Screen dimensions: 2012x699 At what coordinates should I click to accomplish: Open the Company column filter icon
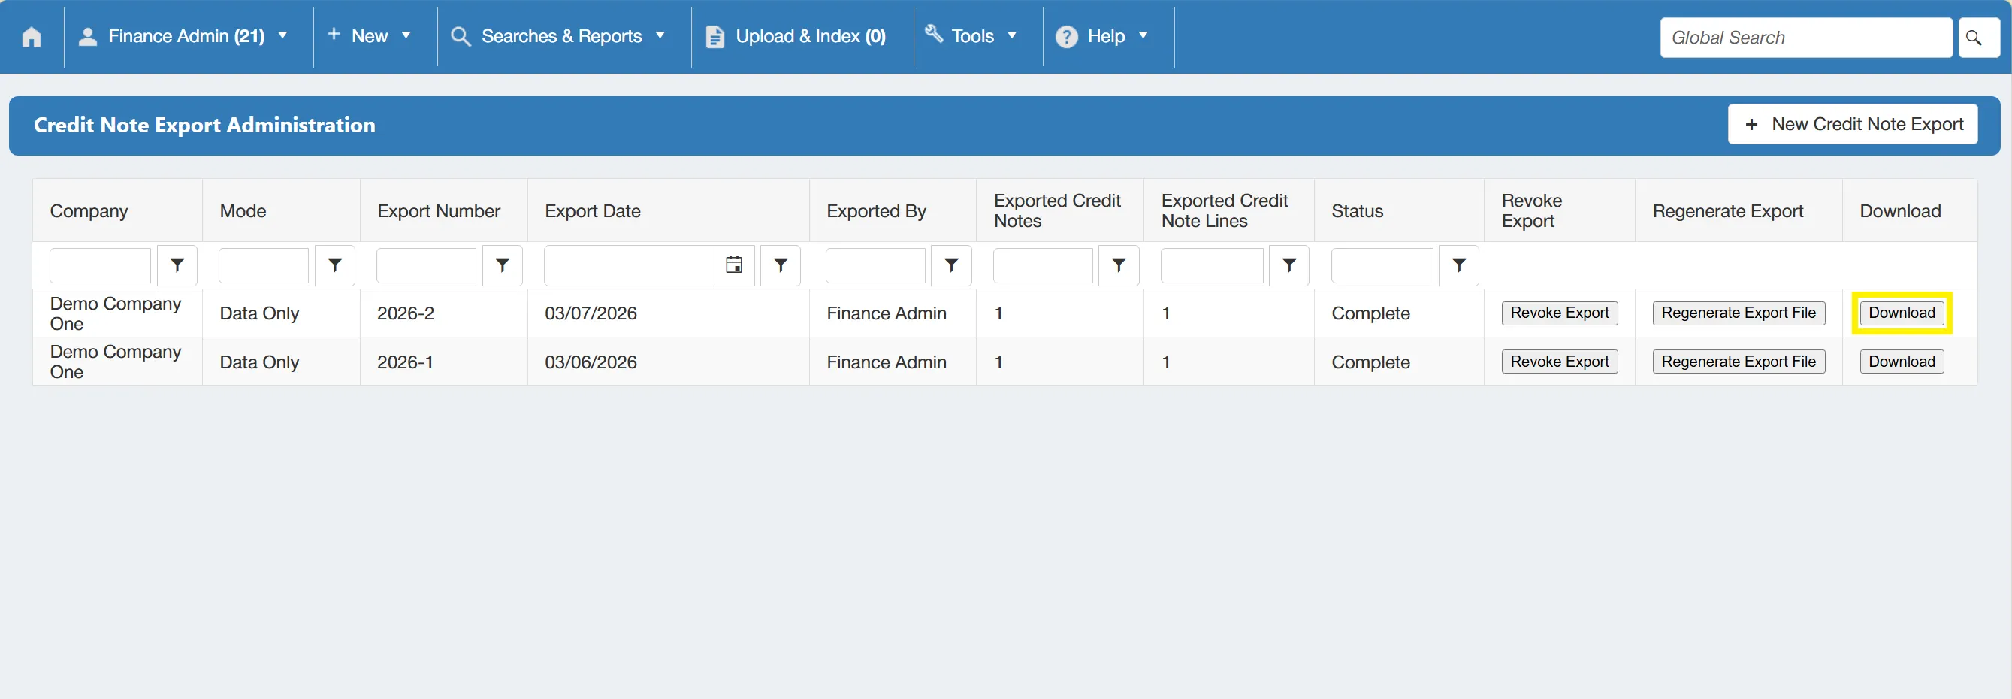pos(177,265)
